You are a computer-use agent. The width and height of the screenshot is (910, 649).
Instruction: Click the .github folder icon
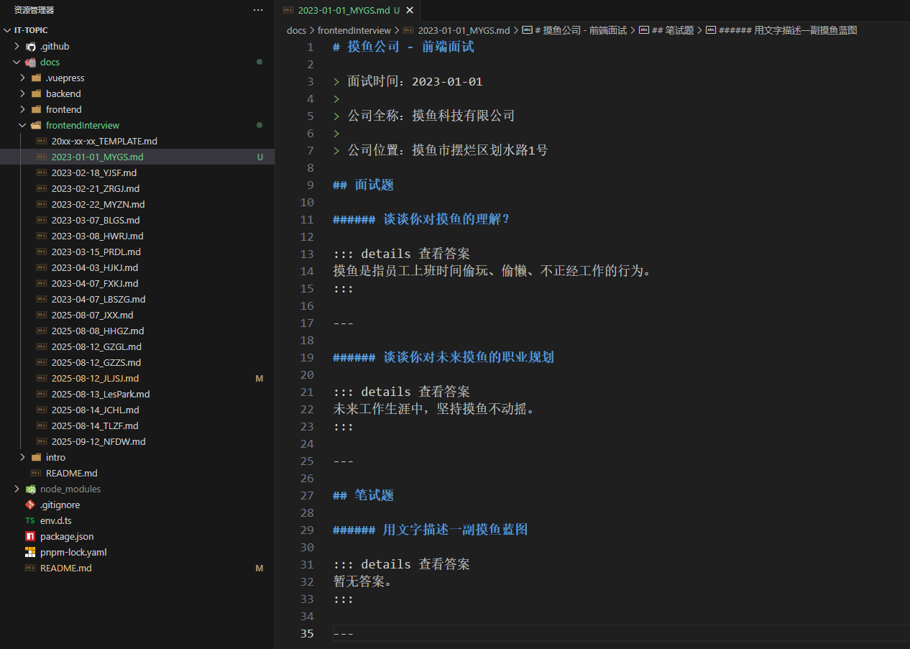coord(30,46)
